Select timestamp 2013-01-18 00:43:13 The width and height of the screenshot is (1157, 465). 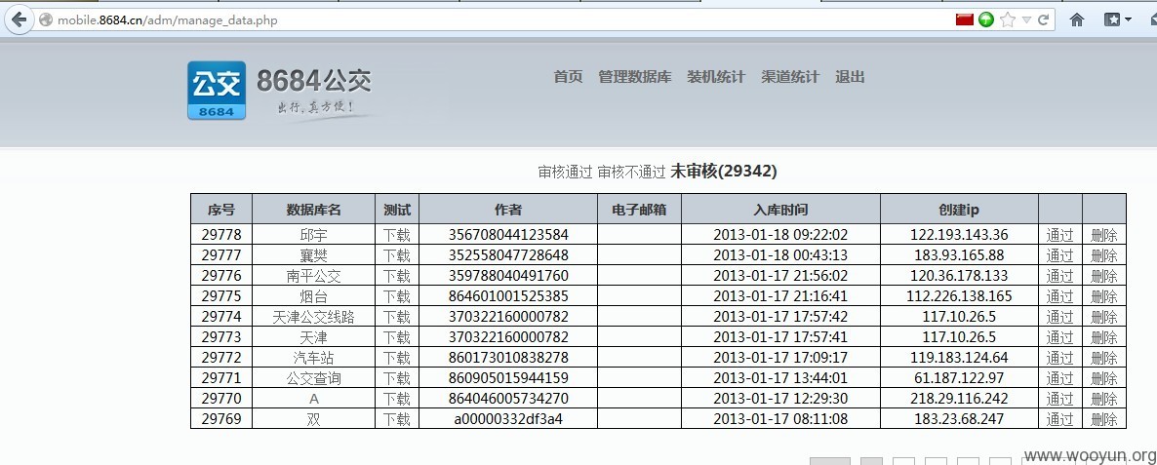coord(780,255)
